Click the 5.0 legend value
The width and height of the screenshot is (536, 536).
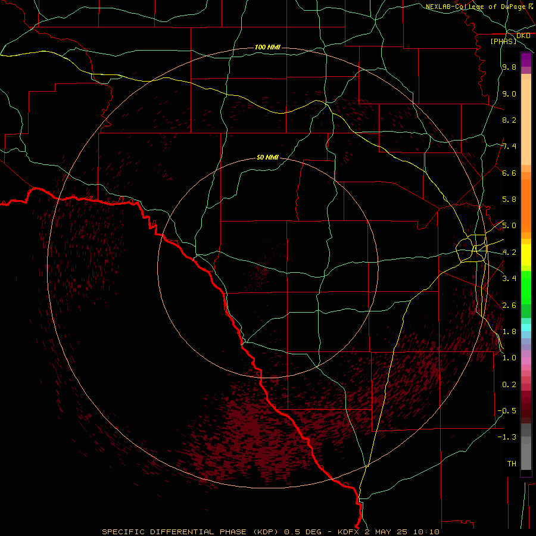pos(509,226)
